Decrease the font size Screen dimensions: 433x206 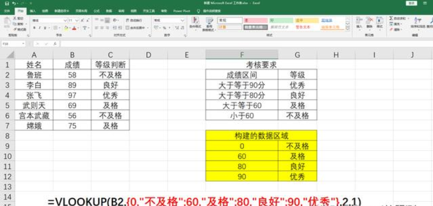point(88,21)
